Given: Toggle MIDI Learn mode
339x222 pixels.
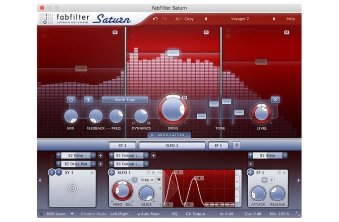Looking at the screenshot, I should click(56, 214).
